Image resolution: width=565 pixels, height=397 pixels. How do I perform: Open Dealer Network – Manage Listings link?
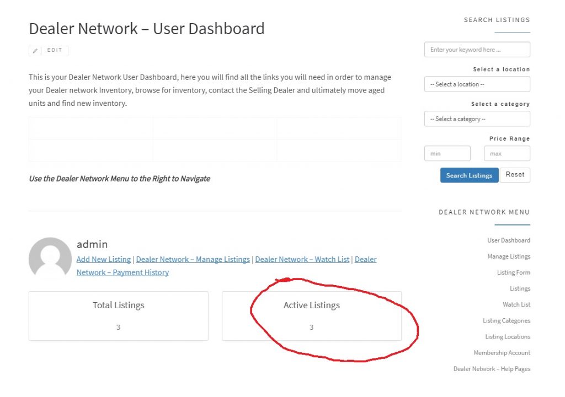tap(193, 260)
